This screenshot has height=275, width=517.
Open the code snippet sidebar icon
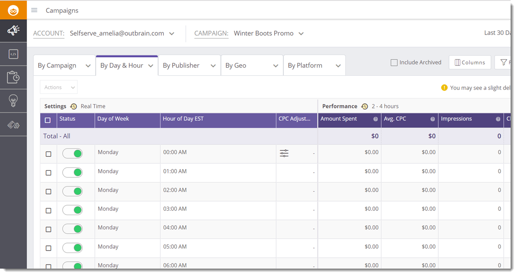13,54
